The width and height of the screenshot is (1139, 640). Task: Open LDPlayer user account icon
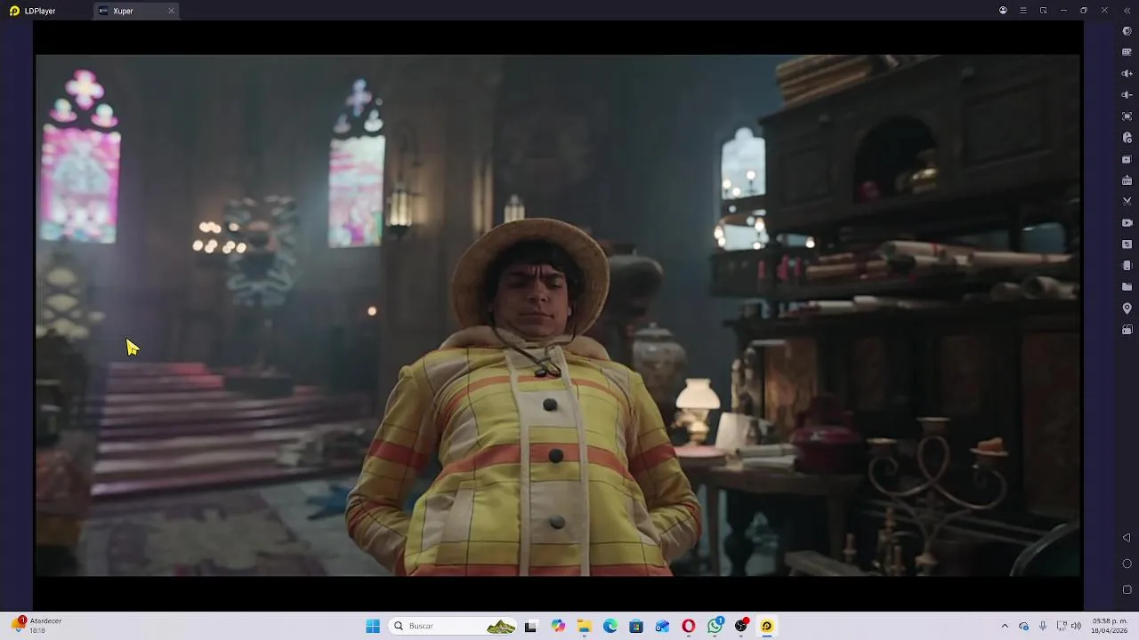[1003, 11]
